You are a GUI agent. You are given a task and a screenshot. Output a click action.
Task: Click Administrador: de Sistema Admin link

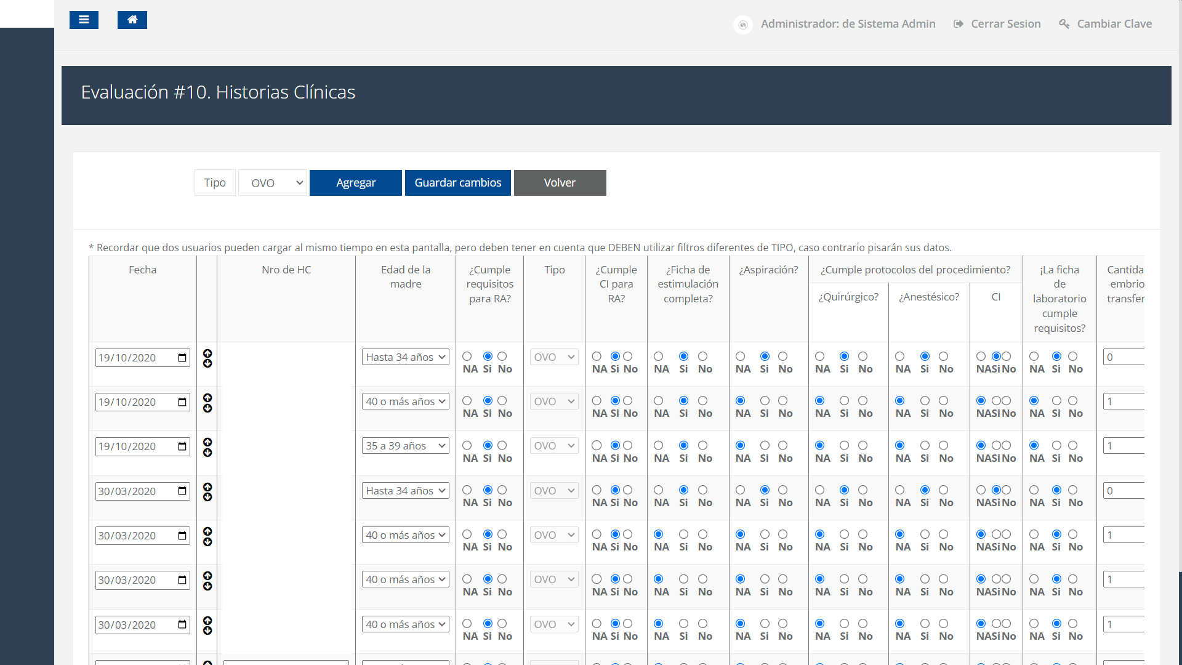pyautogui.click(x=848, y=24)
